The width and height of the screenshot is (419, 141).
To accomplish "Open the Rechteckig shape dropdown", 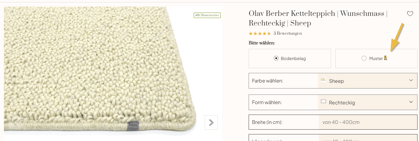I will (367, 102).
